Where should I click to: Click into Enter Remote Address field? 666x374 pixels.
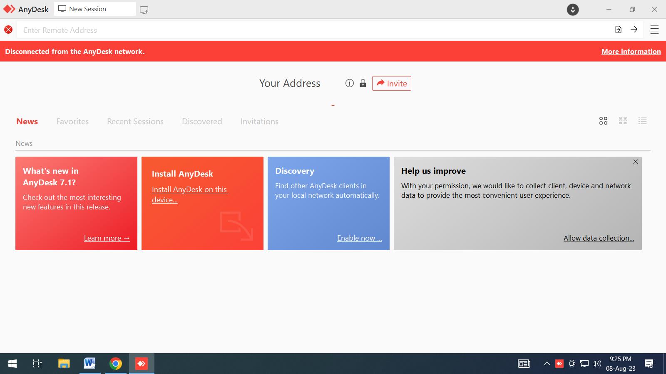(312, 30)
